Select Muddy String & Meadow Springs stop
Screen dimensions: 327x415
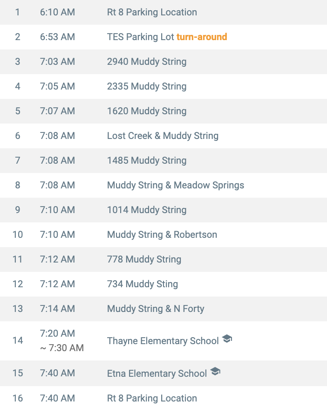click(176, 185)
